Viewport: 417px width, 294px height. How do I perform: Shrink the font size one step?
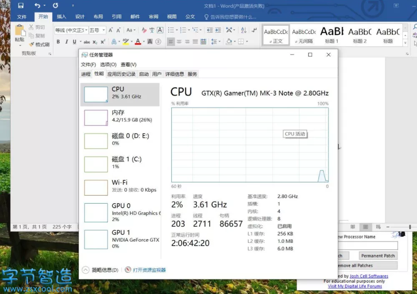(x=118, y=30)
